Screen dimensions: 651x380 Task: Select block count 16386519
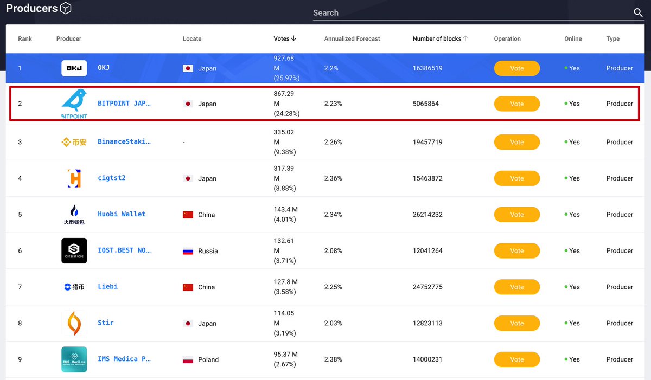(x=427, y=68)
